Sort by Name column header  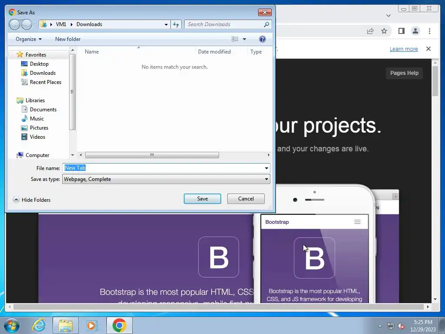click(92, 52)
